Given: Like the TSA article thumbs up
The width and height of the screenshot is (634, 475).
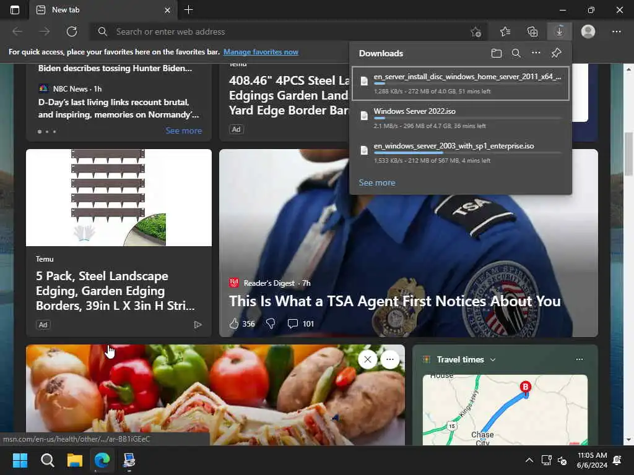Looking at the screenshot, I should tap(234, 323).
